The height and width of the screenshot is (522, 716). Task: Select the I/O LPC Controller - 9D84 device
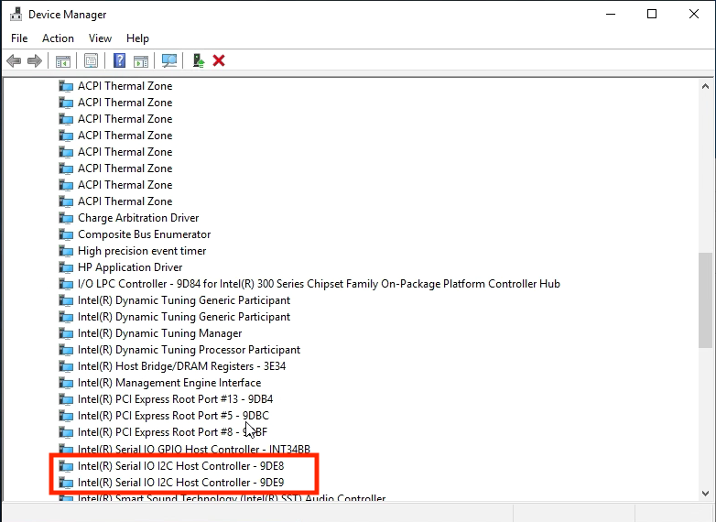pyautogui.click(x=319, y=284)
